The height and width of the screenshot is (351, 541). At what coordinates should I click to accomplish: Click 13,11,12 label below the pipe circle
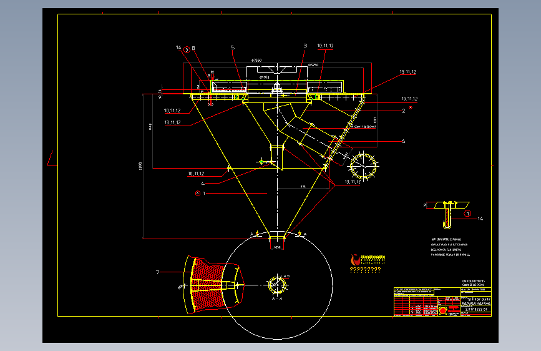(353, 182)
